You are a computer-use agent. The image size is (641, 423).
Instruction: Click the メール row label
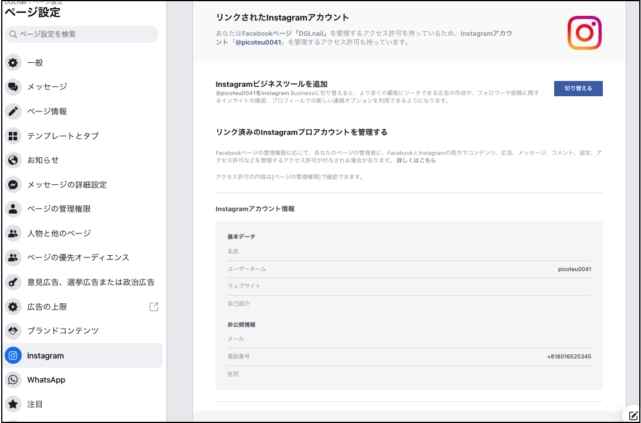(235, 339)
